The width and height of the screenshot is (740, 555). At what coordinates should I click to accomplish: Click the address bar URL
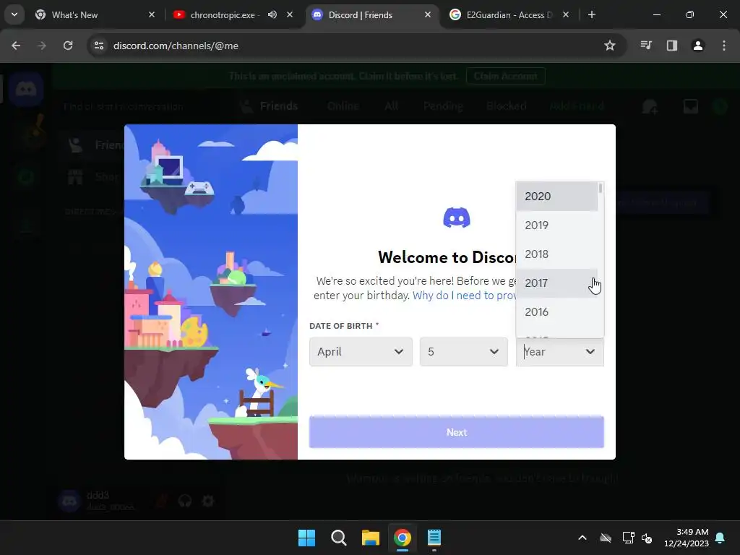(x=176, y=46)
